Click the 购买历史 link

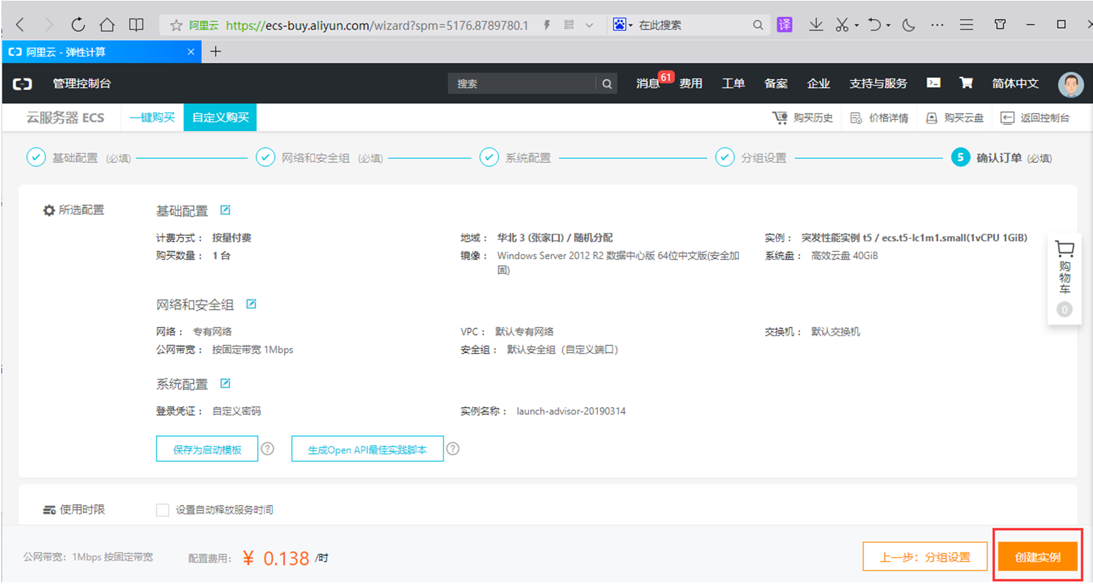coord(803,118)
